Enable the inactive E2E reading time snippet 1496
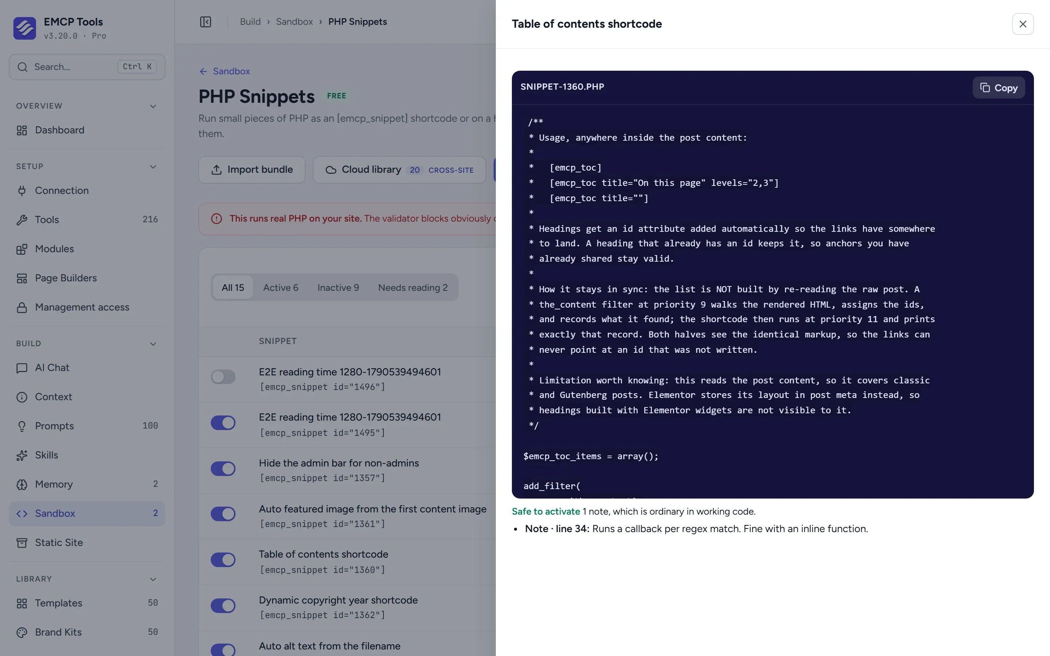Image resolution: width=1050 pixels, height=656 pixels. [223, 376]
